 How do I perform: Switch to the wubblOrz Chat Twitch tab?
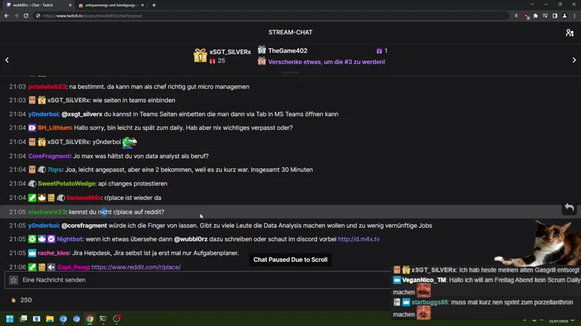coord(36,5)
